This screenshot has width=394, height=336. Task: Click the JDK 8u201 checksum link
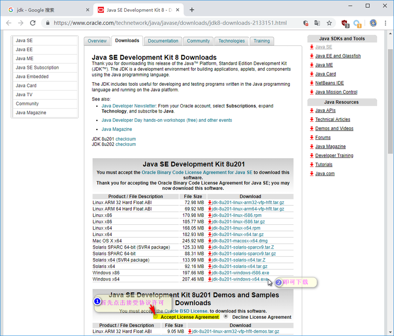coord(125,139)
